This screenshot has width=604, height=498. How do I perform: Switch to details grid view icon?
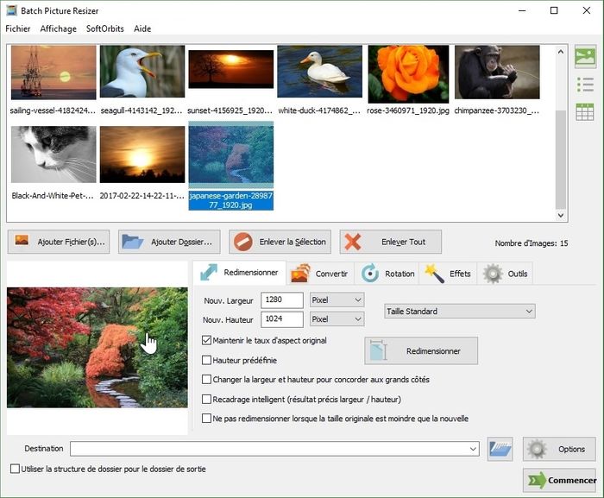pos(585,111)
